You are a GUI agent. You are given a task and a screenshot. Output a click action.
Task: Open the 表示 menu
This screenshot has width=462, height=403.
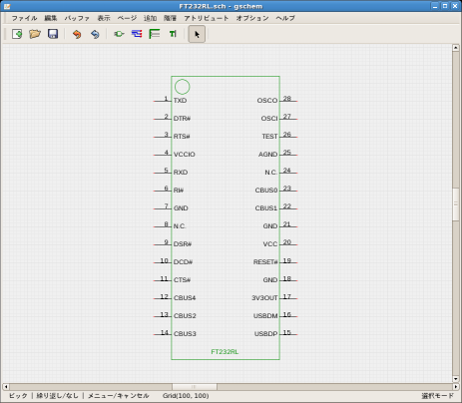(x=104, y=18)
